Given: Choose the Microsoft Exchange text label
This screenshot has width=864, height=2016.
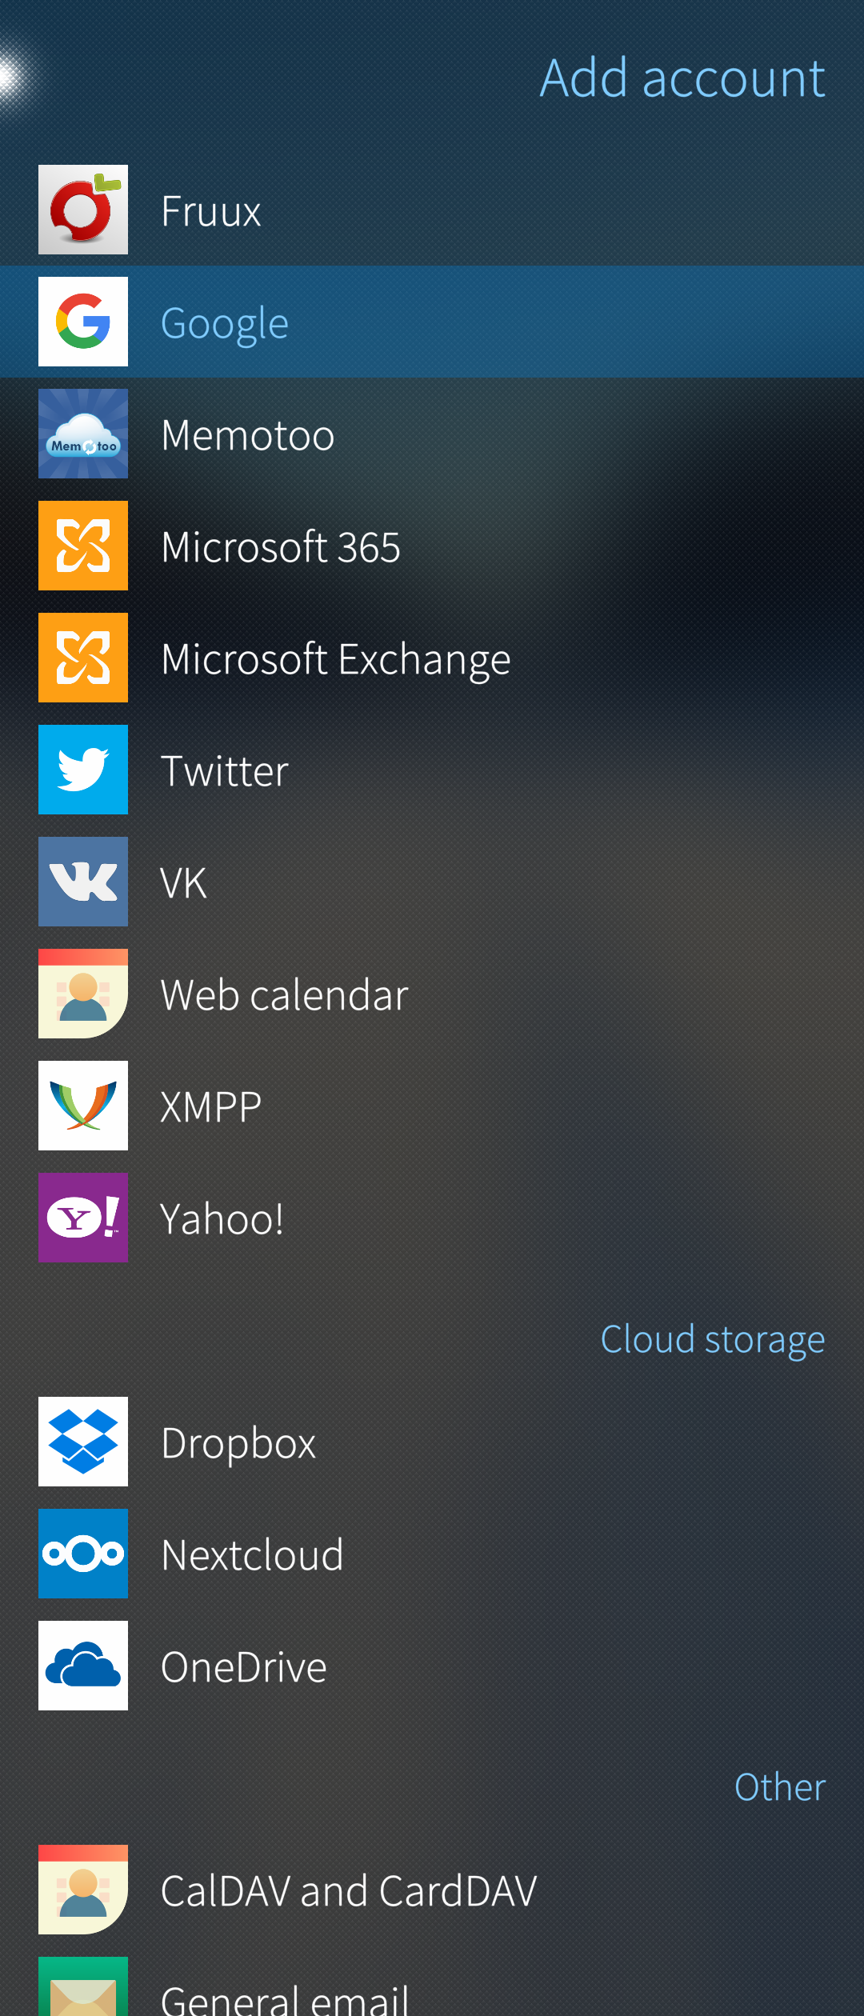Looking at the screenshot, I should pos(335,659).
